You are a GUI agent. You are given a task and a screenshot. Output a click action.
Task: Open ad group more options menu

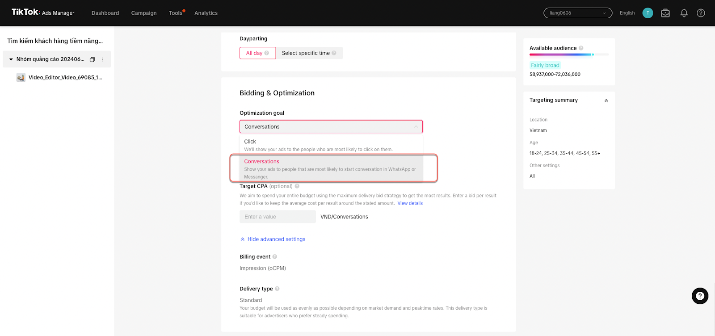tap(102, 59)
